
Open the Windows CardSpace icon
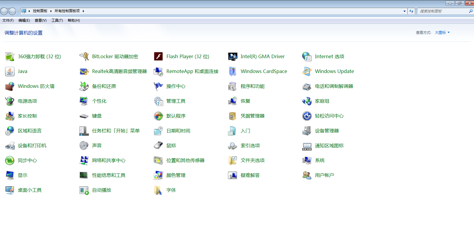click(x=233, y=71)
